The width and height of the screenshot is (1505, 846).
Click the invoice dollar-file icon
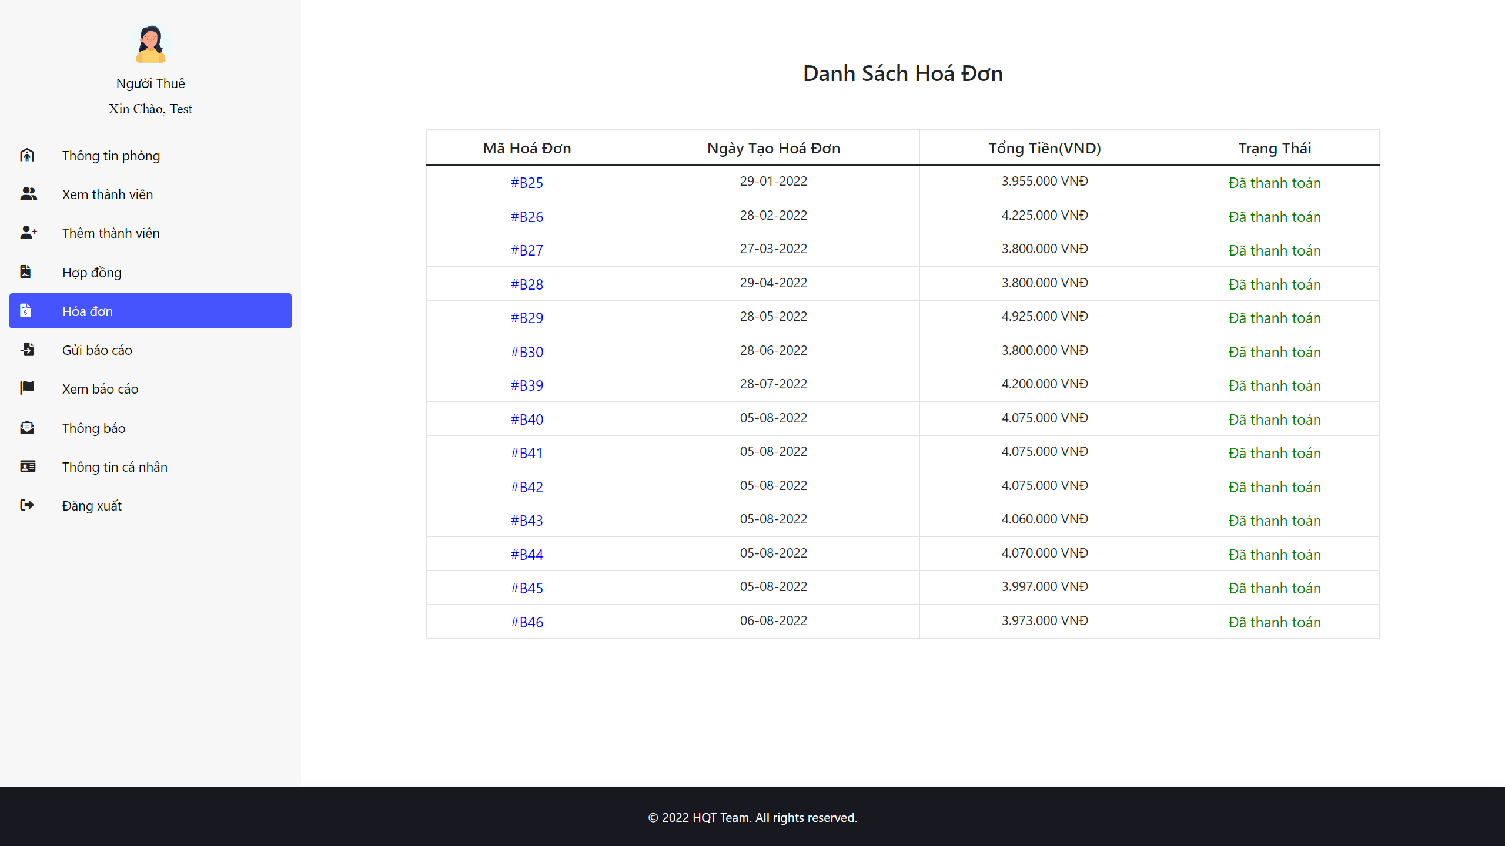(x=26, y=311)
